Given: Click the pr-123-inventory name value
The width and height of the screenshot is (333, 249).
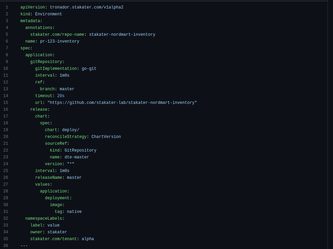Looking at the screenshot, I should [x=60, y=41].
